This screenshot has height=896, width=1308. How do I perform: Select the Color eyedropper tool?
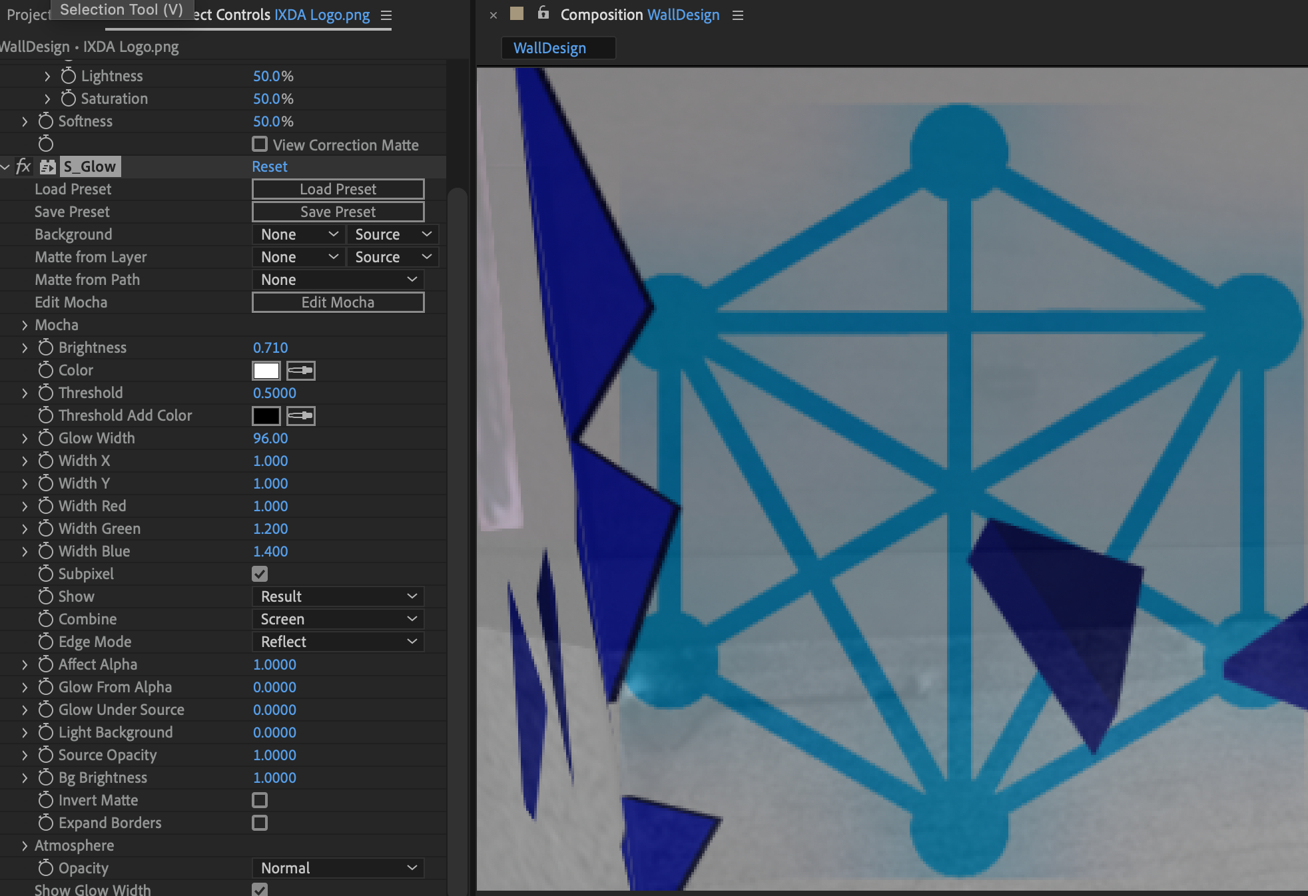pyautogui.click(x=300, y=370)
